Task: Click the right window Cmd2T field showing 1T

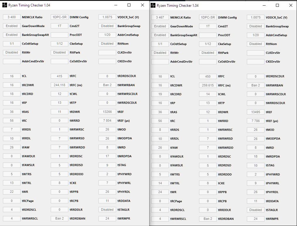Action: (x=208, y=26)
